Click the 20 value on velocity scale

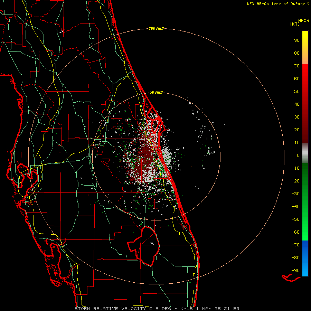(297, 130)
